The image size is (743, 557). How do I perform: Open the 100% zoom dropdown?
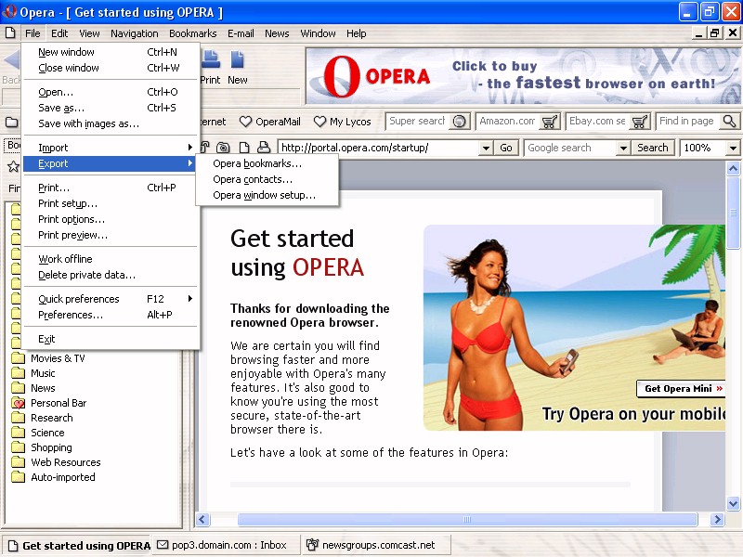(x=733, y=148)
